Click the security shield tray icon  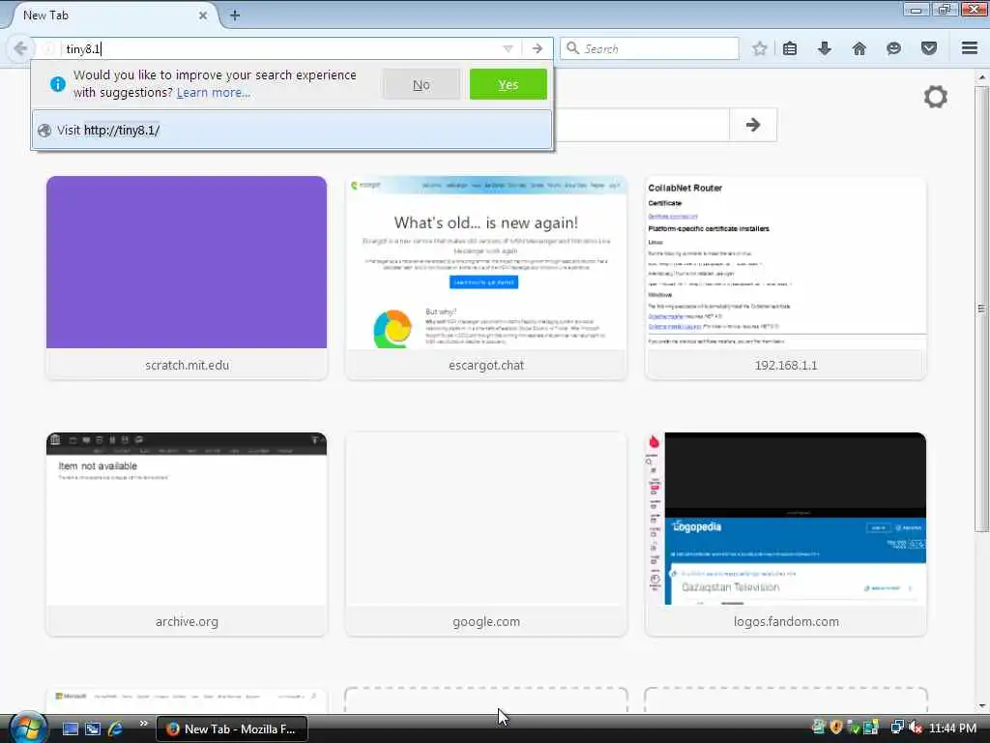point(836,728)
